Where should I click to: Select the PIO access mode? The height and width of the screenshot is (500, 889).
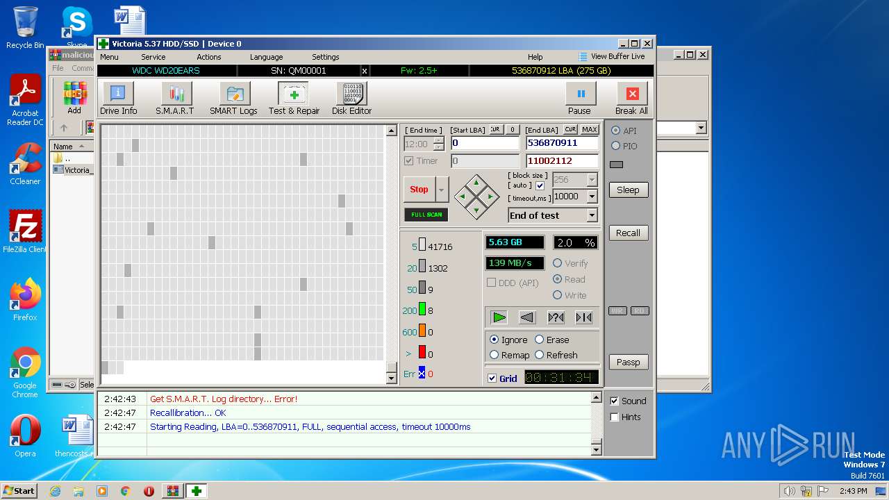pyautogui.click(x=623, y=146)
